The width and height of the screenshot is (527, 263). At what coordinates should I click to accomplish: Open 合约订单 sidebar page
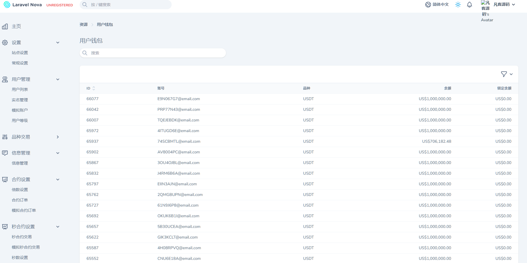pyautogui.click(x=20, y=200)
